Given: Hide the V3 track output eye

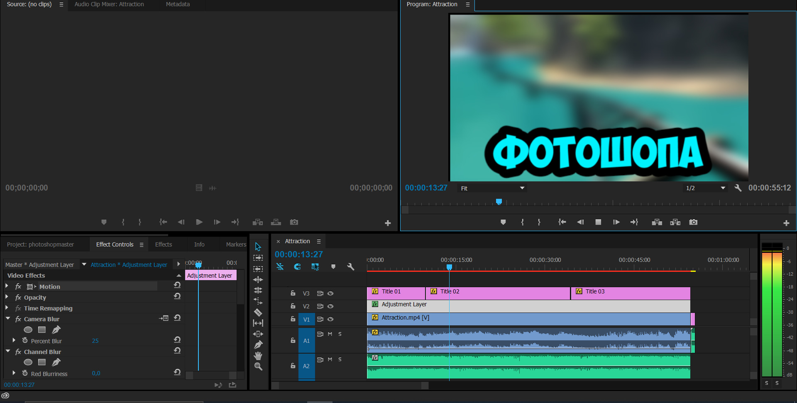Looking at the screenshot, I should click(330, 293).
